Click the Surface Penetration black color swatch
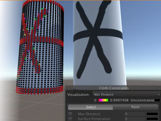This screenshot has height=121, width=161. (152, 119)
